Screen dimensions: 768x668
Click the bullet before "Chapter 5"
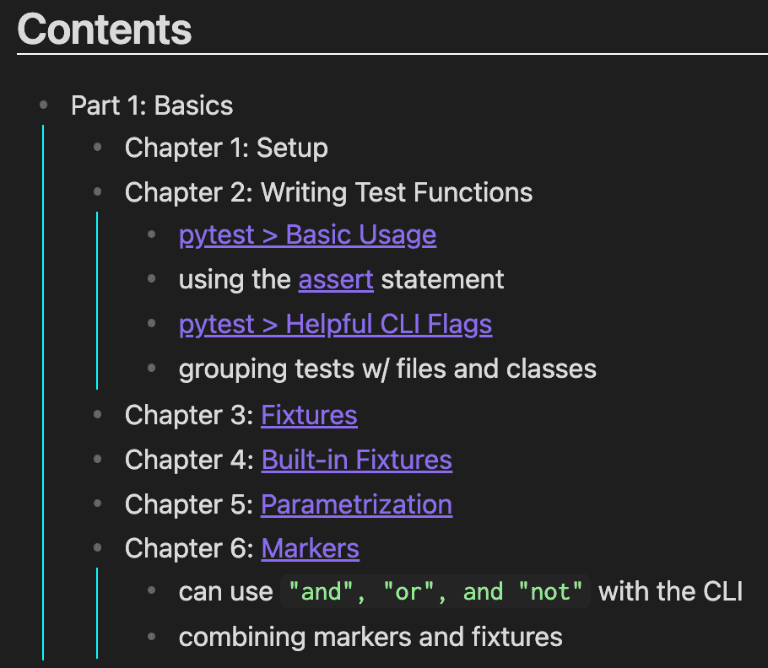[x=98, y=504]
